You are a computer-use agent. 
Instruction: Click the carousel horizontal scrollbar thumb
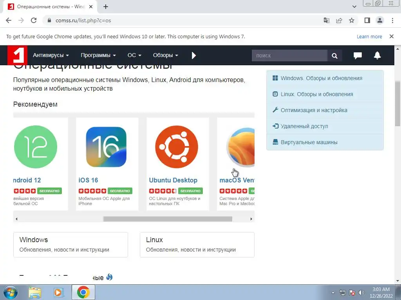coord(168,219)
